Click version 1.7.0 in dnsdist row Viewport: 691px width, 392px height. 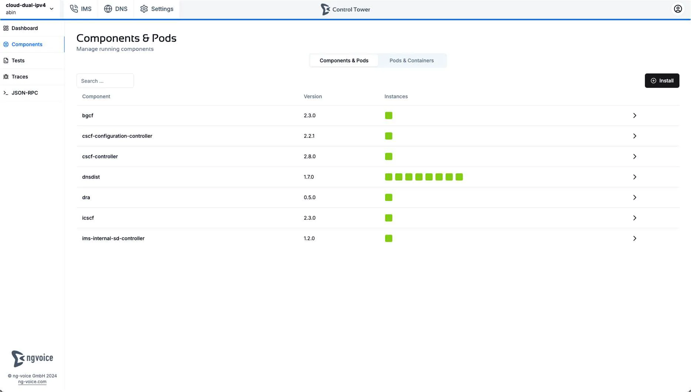pos(309,177)
